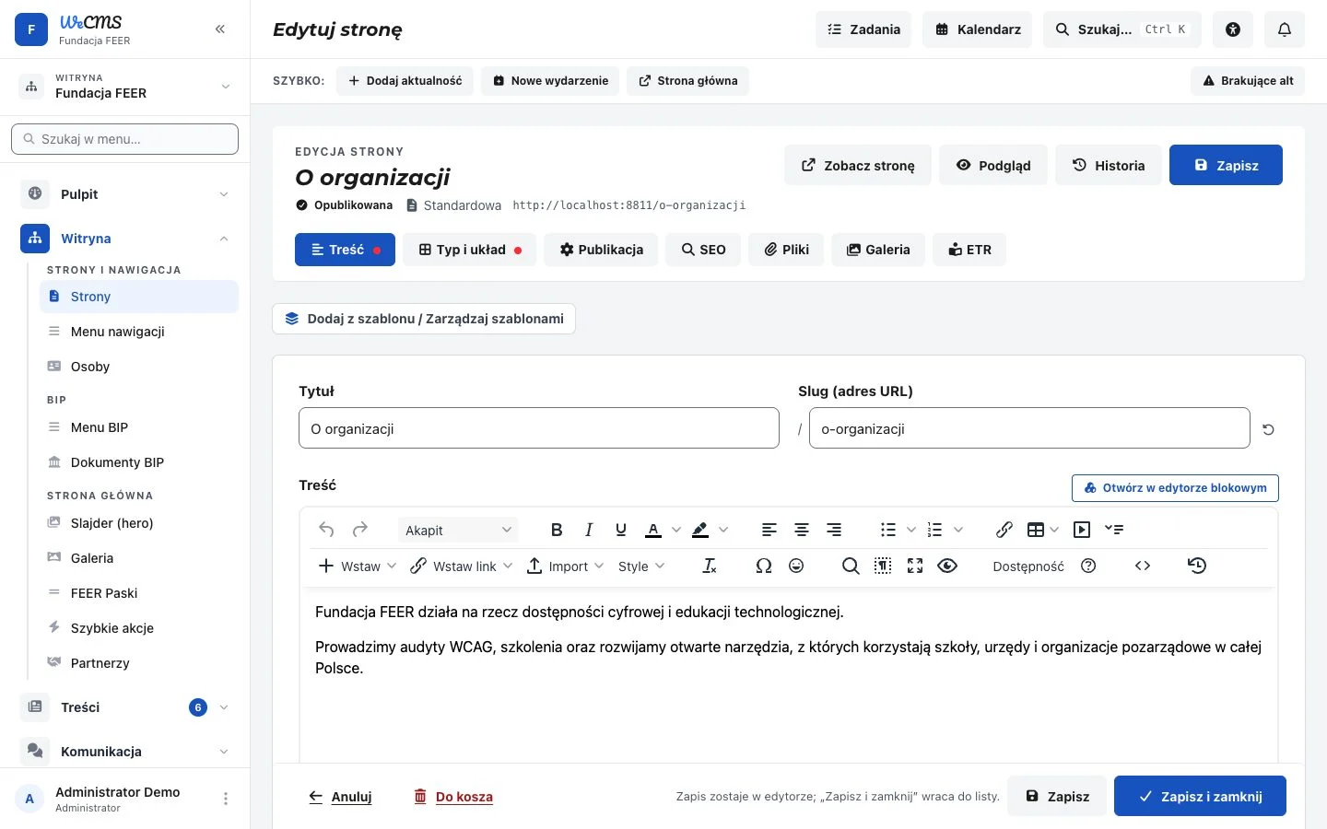Click the Zapisz i zamknij button

1200,797
